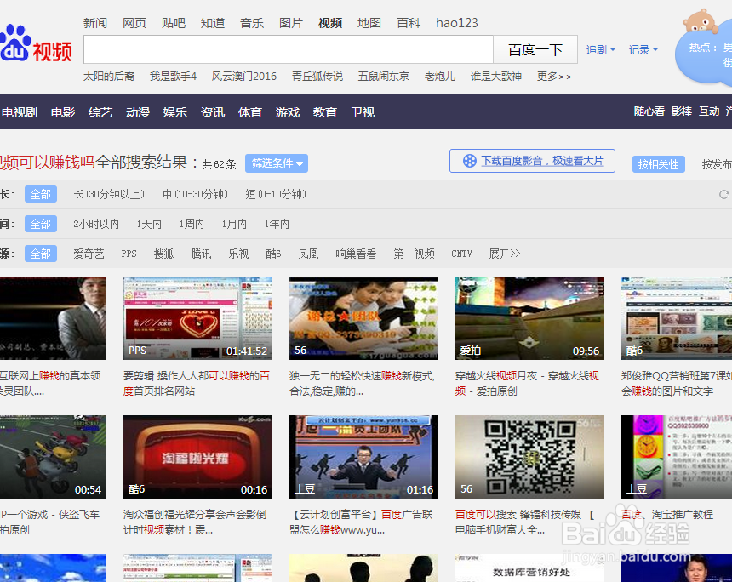Switch to the 电视剧 category tab
Image resolution: width=732 pixels, height=582 pixels.
point(19,112)
